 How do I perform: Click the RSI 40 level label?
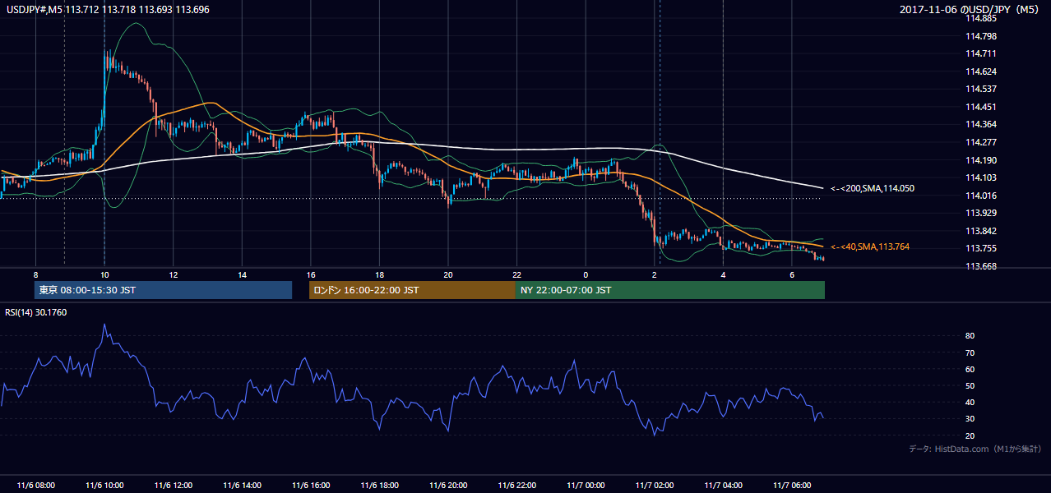(970, 402)
